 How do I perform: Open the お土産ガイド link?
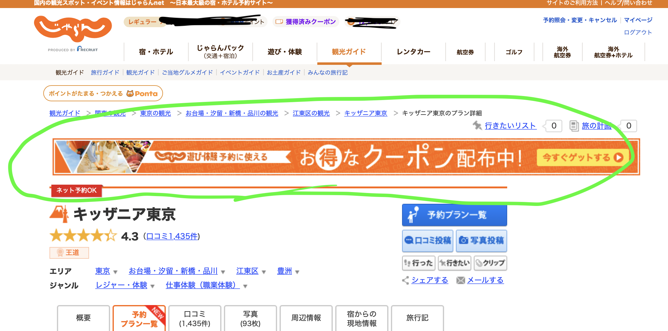284,73
